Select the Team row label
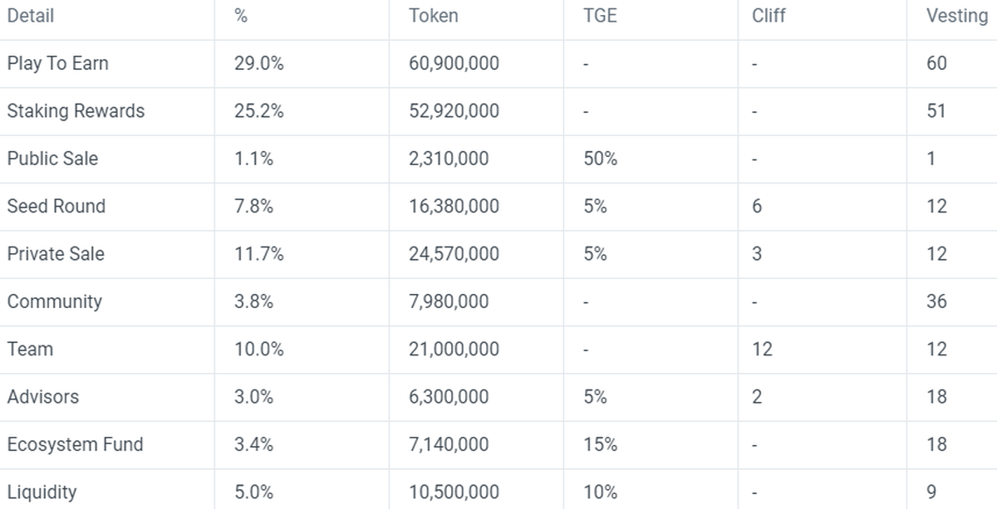 (30, 350)
